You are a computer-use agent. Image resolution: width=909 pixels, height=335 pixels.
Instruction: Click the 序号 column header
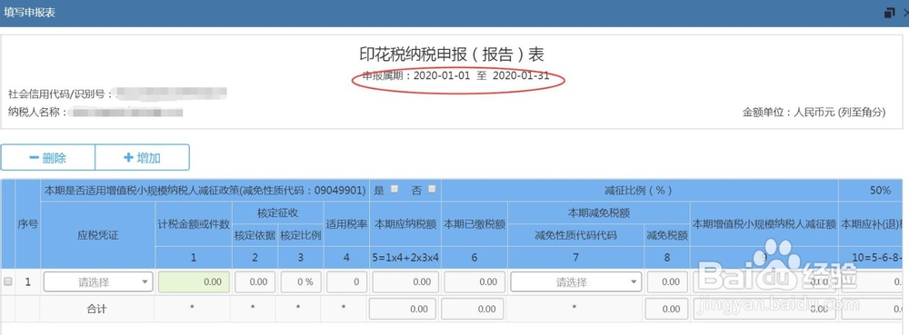pyautogui.click(x=28, y=224)
